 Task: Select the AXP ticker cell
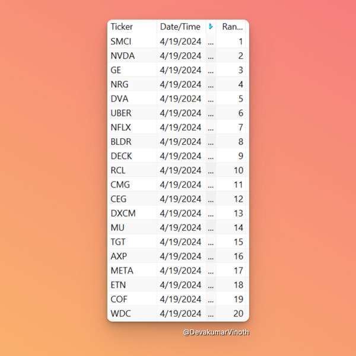(132, 256)
